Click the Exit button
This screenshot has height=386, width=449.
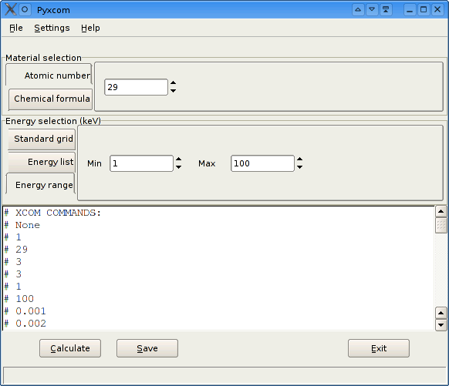click(x=379, y=348)
